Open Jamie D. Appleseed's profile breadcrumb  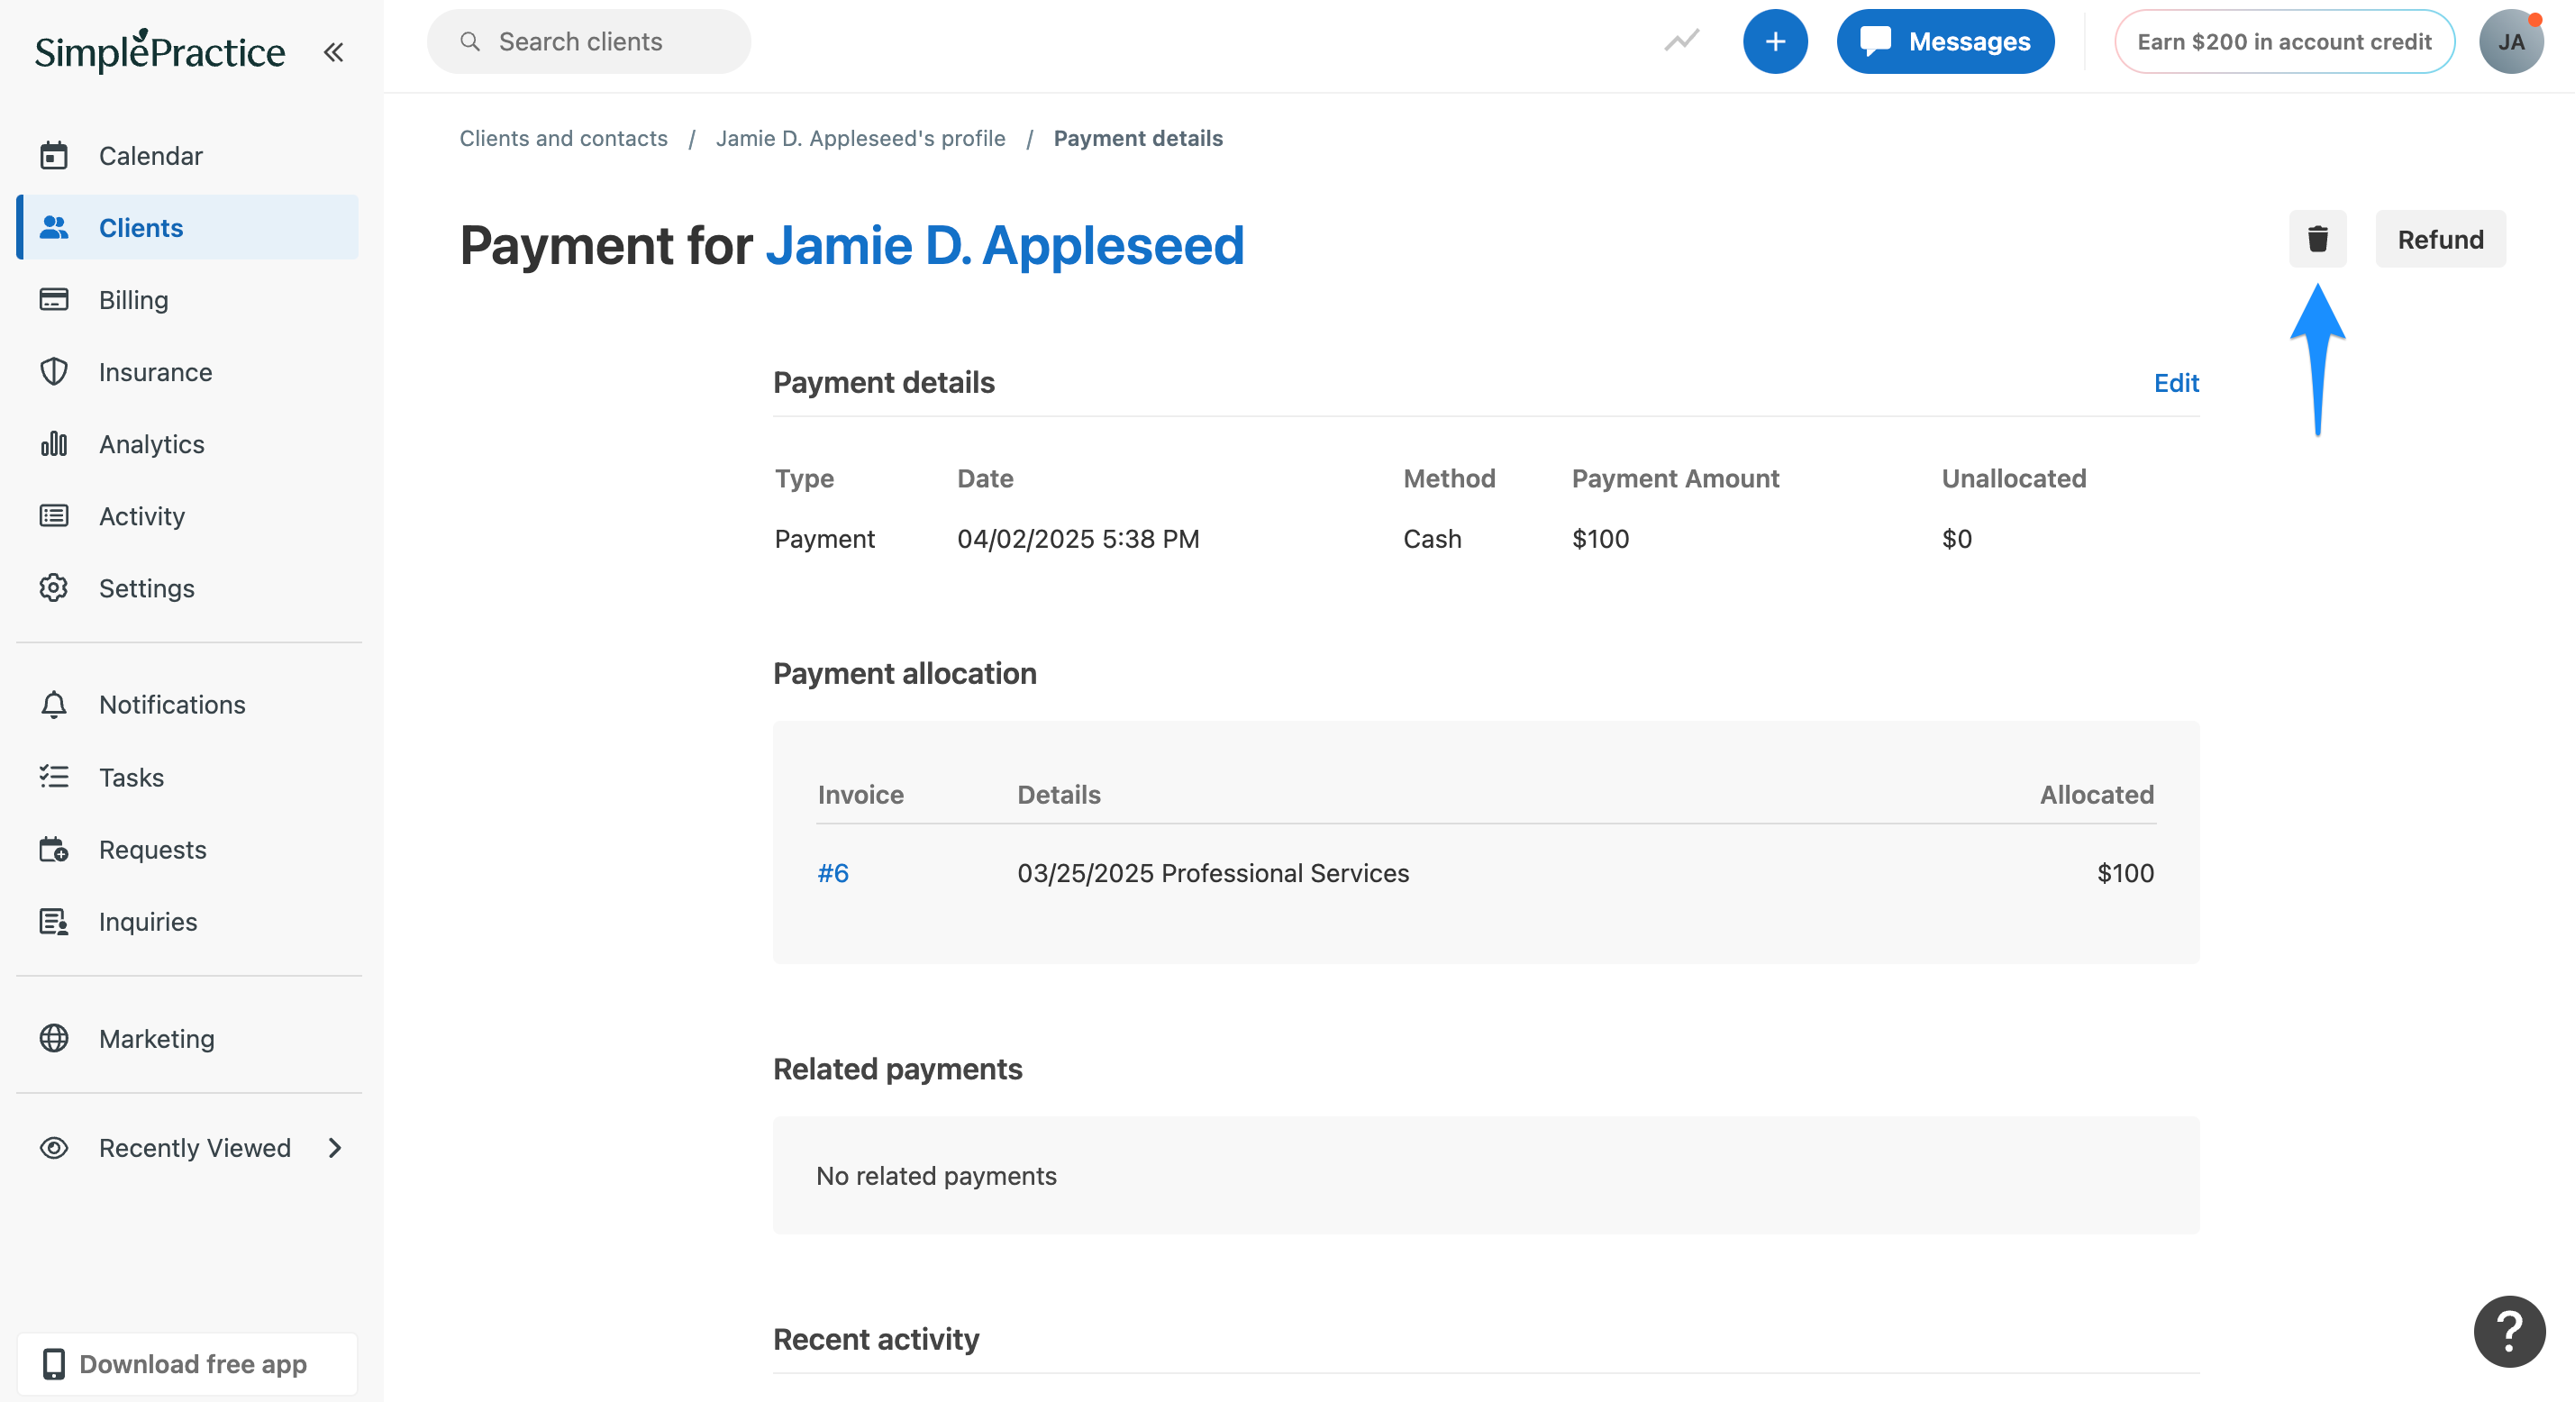tap(860, 139)
